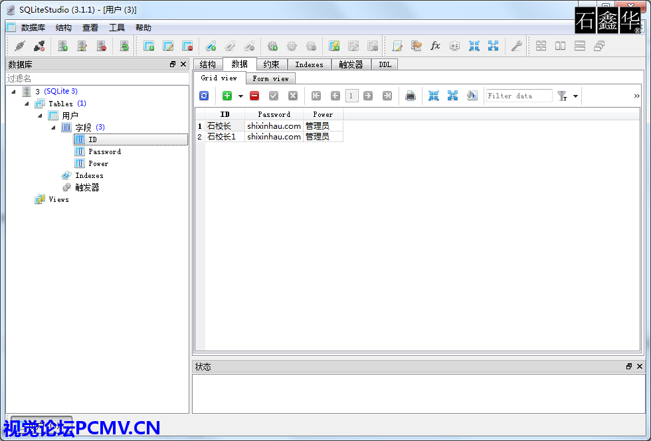Click the 过滤名 filter name field
651x441 pixels.
coord(97,78)
